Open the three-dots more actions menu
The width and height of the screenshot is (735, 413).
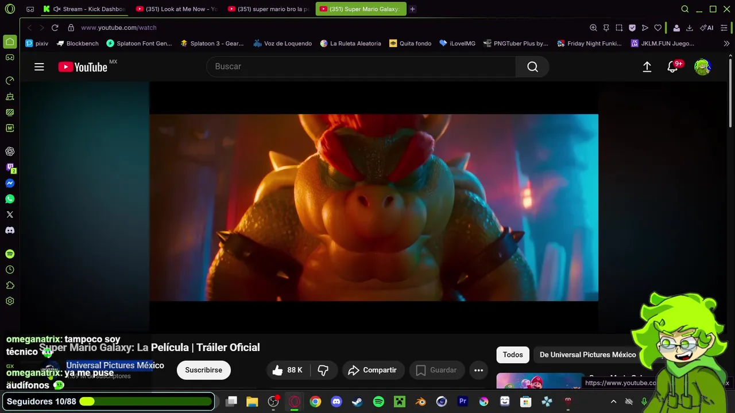[478, 370]
